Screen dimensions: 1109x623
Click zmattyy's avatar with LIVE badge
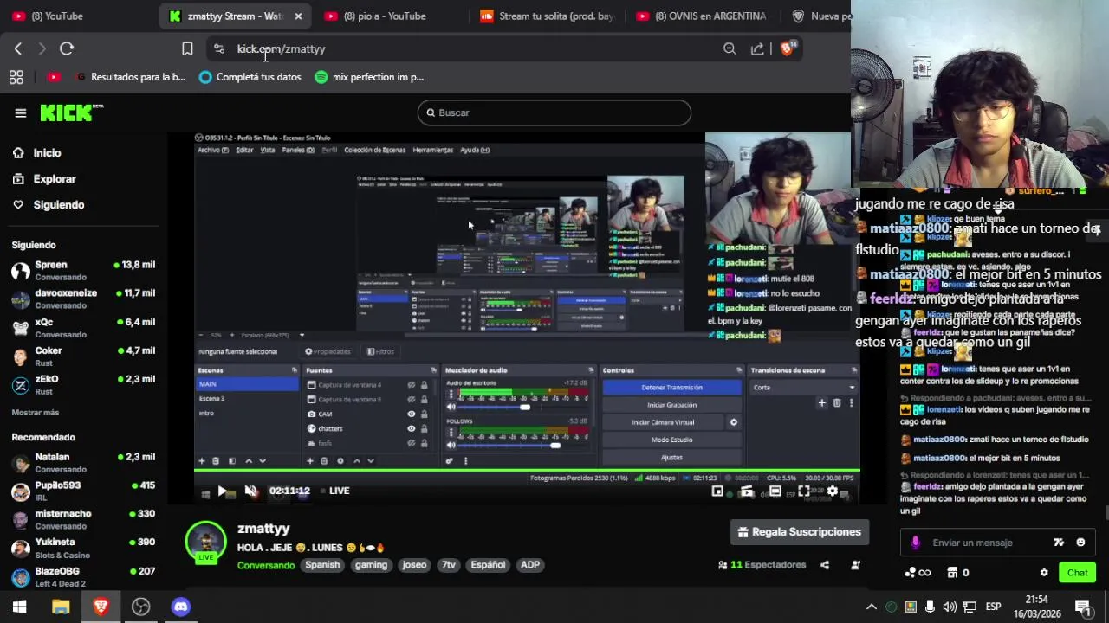tap(206, 543)
